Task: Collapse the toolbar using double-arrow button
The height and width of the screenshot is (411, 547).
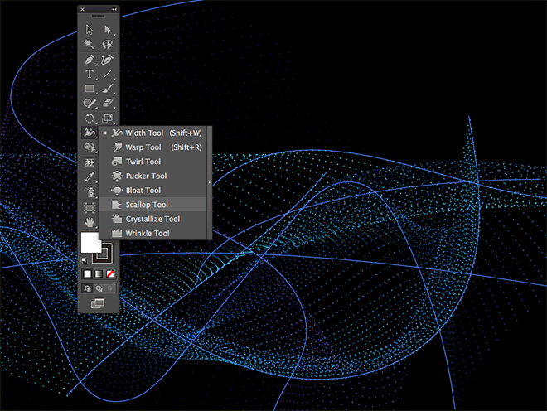Action: coord(114,9)
